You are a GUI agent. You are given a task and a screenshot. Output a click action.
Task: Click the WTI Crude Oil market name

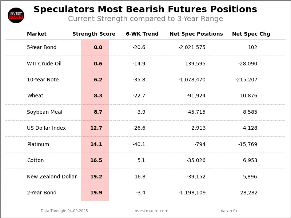[44, 64]
